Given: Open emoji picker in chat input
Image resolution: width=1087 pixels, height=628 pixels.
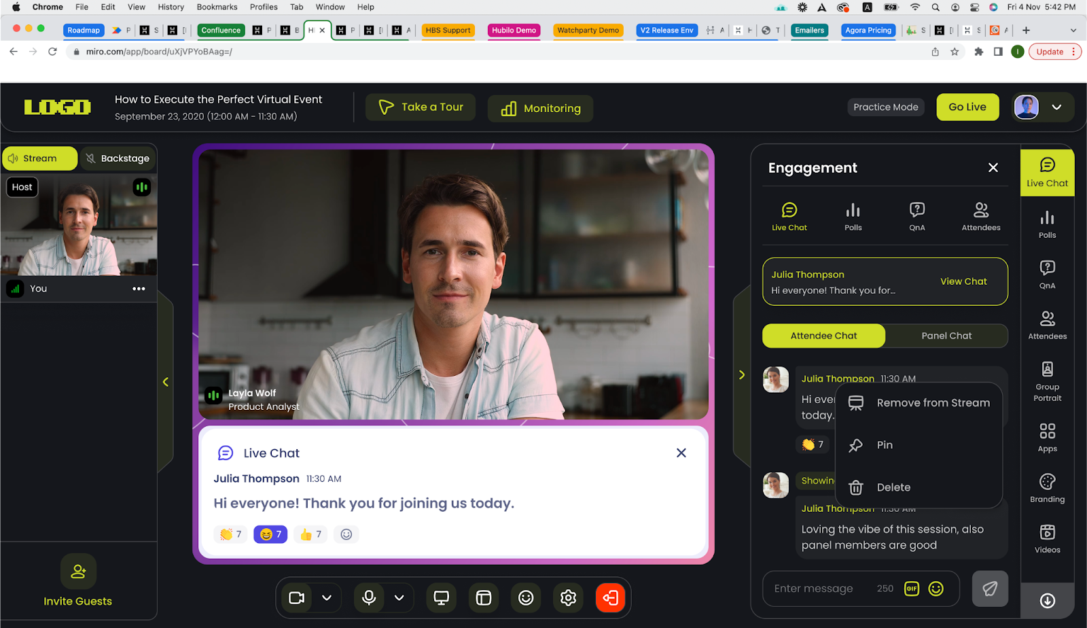Looking at the screenshot, I should tap(935, 589).
